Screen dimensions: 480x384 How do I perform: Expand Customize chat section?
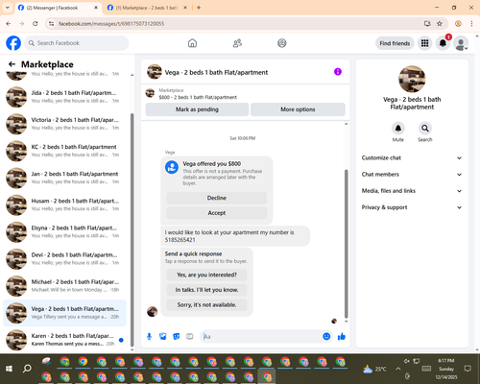coord(412,157)
